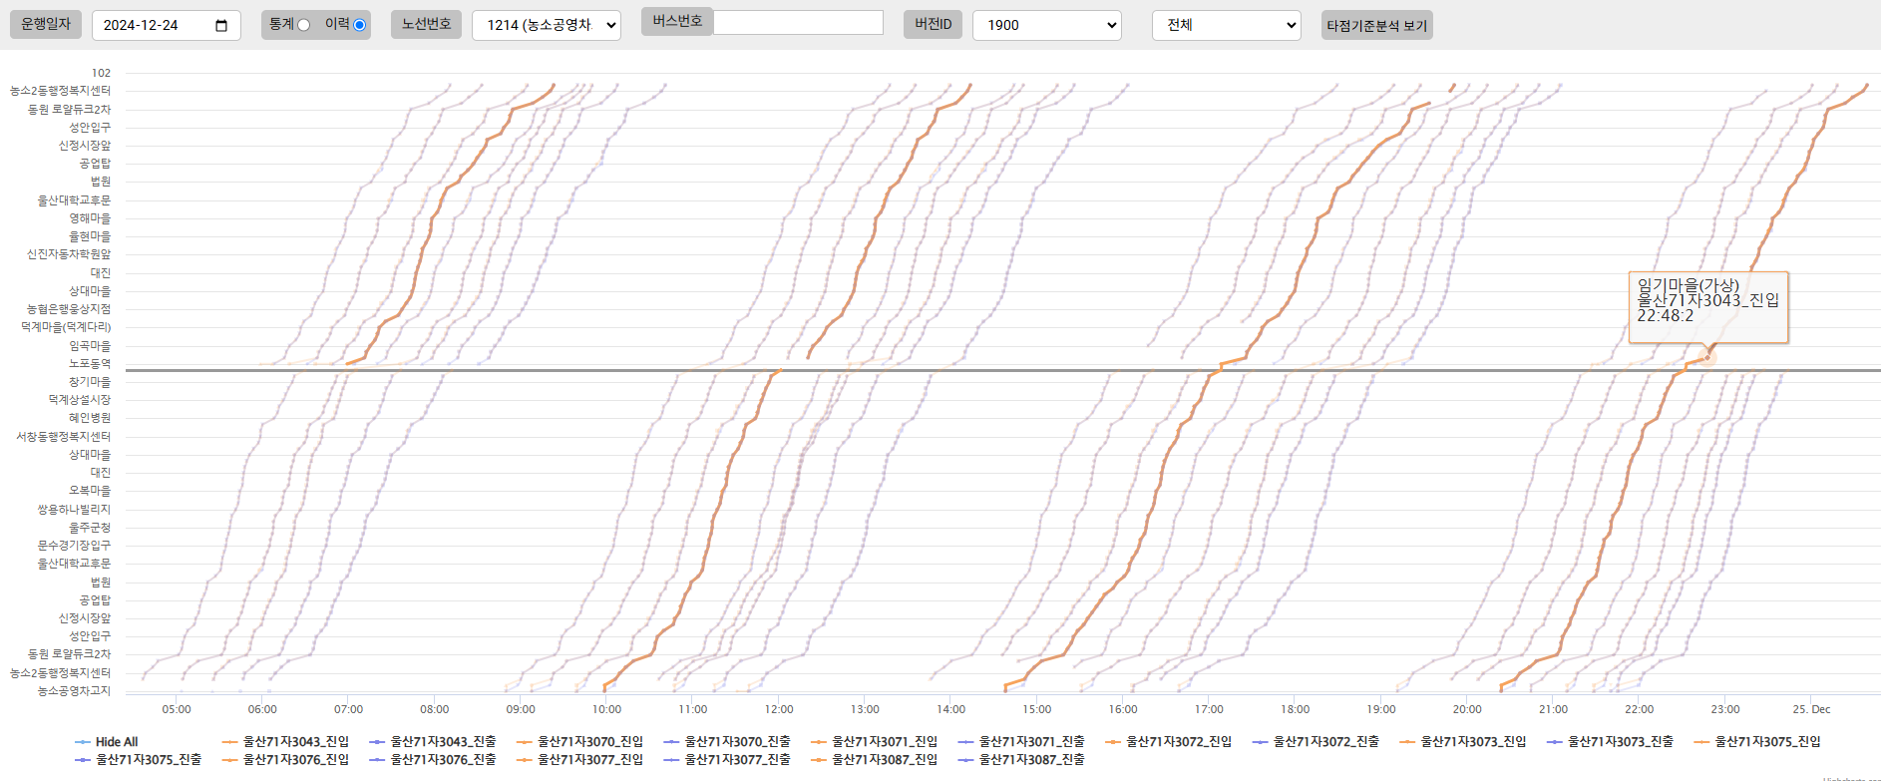Select the 통계 radio button
1881x781 pixels.
point(303,25)
